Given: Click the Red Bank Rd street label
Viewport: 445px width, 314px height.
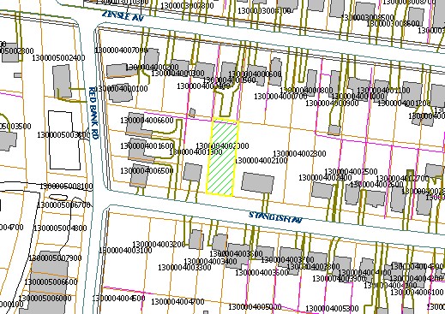Looking at the screenshot, I should 93,113.
